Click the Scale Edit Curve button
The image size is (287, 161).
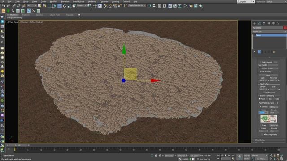click(274, 125)
